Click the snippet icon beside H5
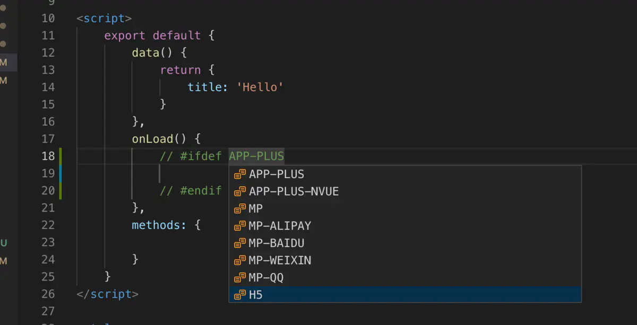The image size is (637, 325). [x=240, y=295]
